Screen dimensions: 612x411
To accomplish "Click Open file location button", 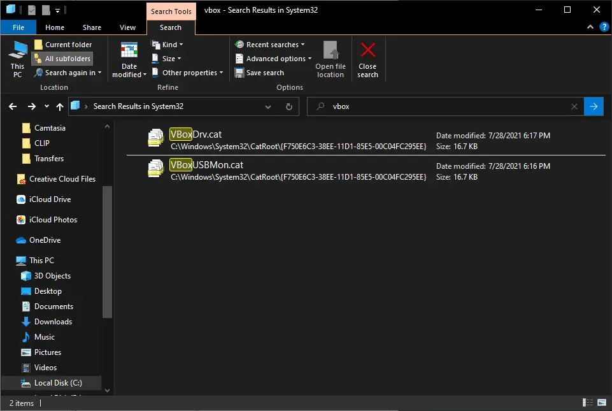I will pyautogui.click(x=331, y=59).
